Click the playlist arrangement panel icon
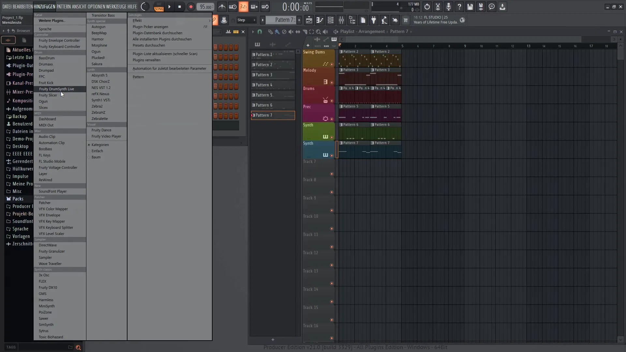Screen dimensions: 626x352 [x=309, y=20]
